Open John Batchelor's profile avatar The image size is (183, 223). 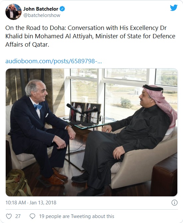[x=13, y=12]
